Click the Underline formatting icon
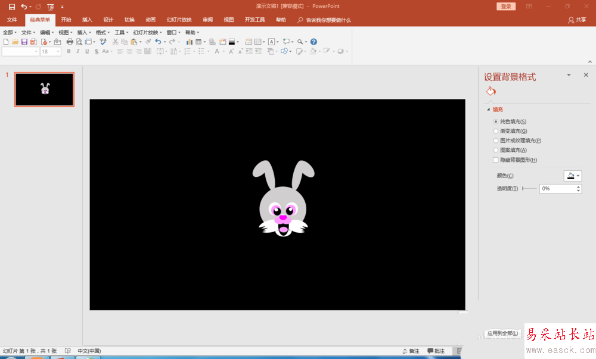Image resolution: width=596 pixels, height=359 pixels. (x=87, y=52)
